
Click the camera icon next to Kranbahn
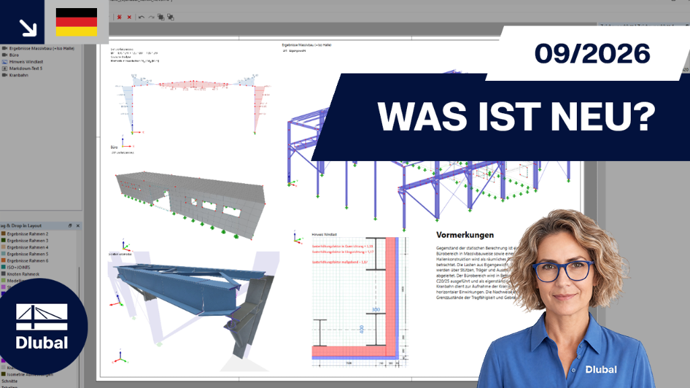click(5, 75)
